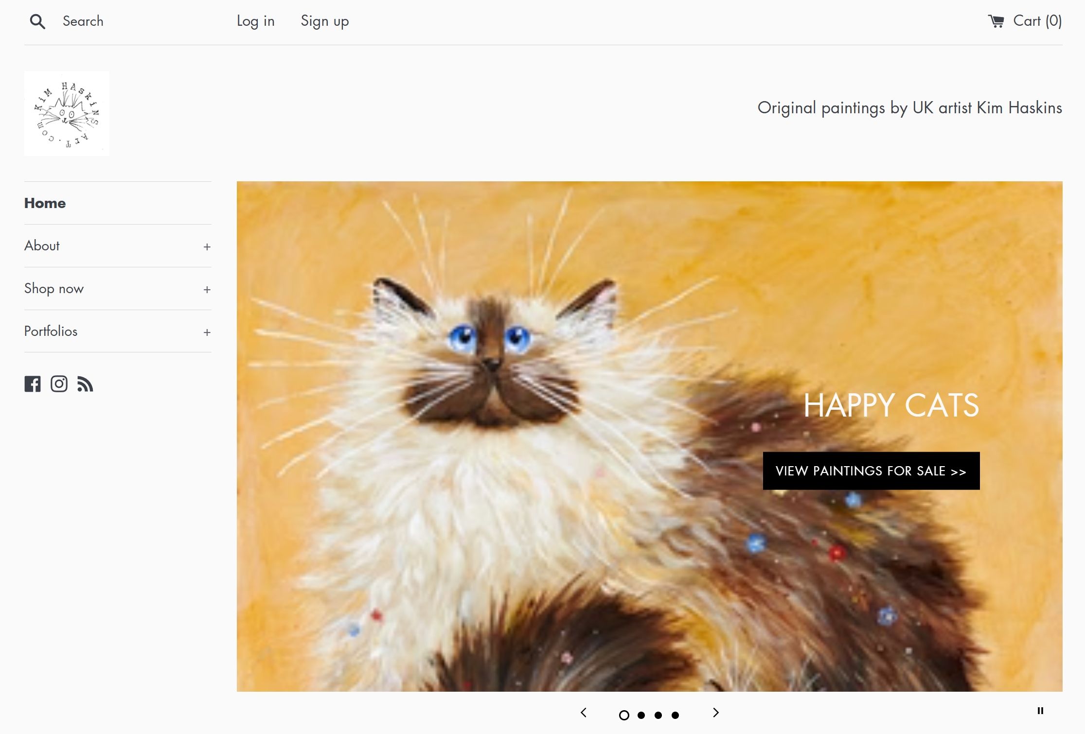Open the Portfolios menu link
1085x734 pixels.
coord(51,331)
